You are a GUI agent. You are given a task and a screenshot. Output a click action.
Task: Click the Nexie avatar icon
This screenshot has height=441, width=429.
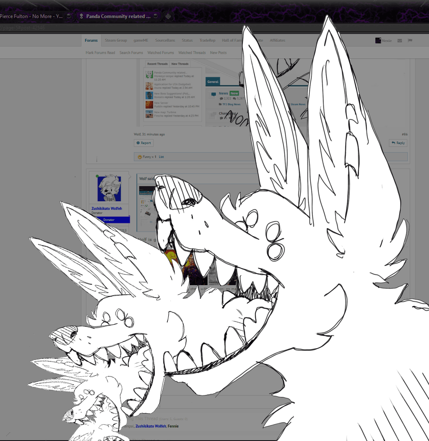pos(378,40)
